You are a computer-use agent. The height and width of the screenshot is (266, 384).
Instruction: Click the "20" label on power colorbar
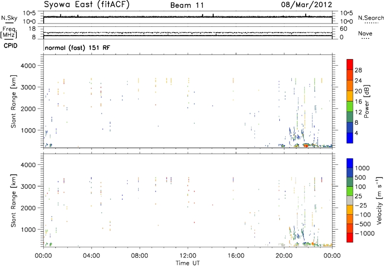tap(358, 91)
